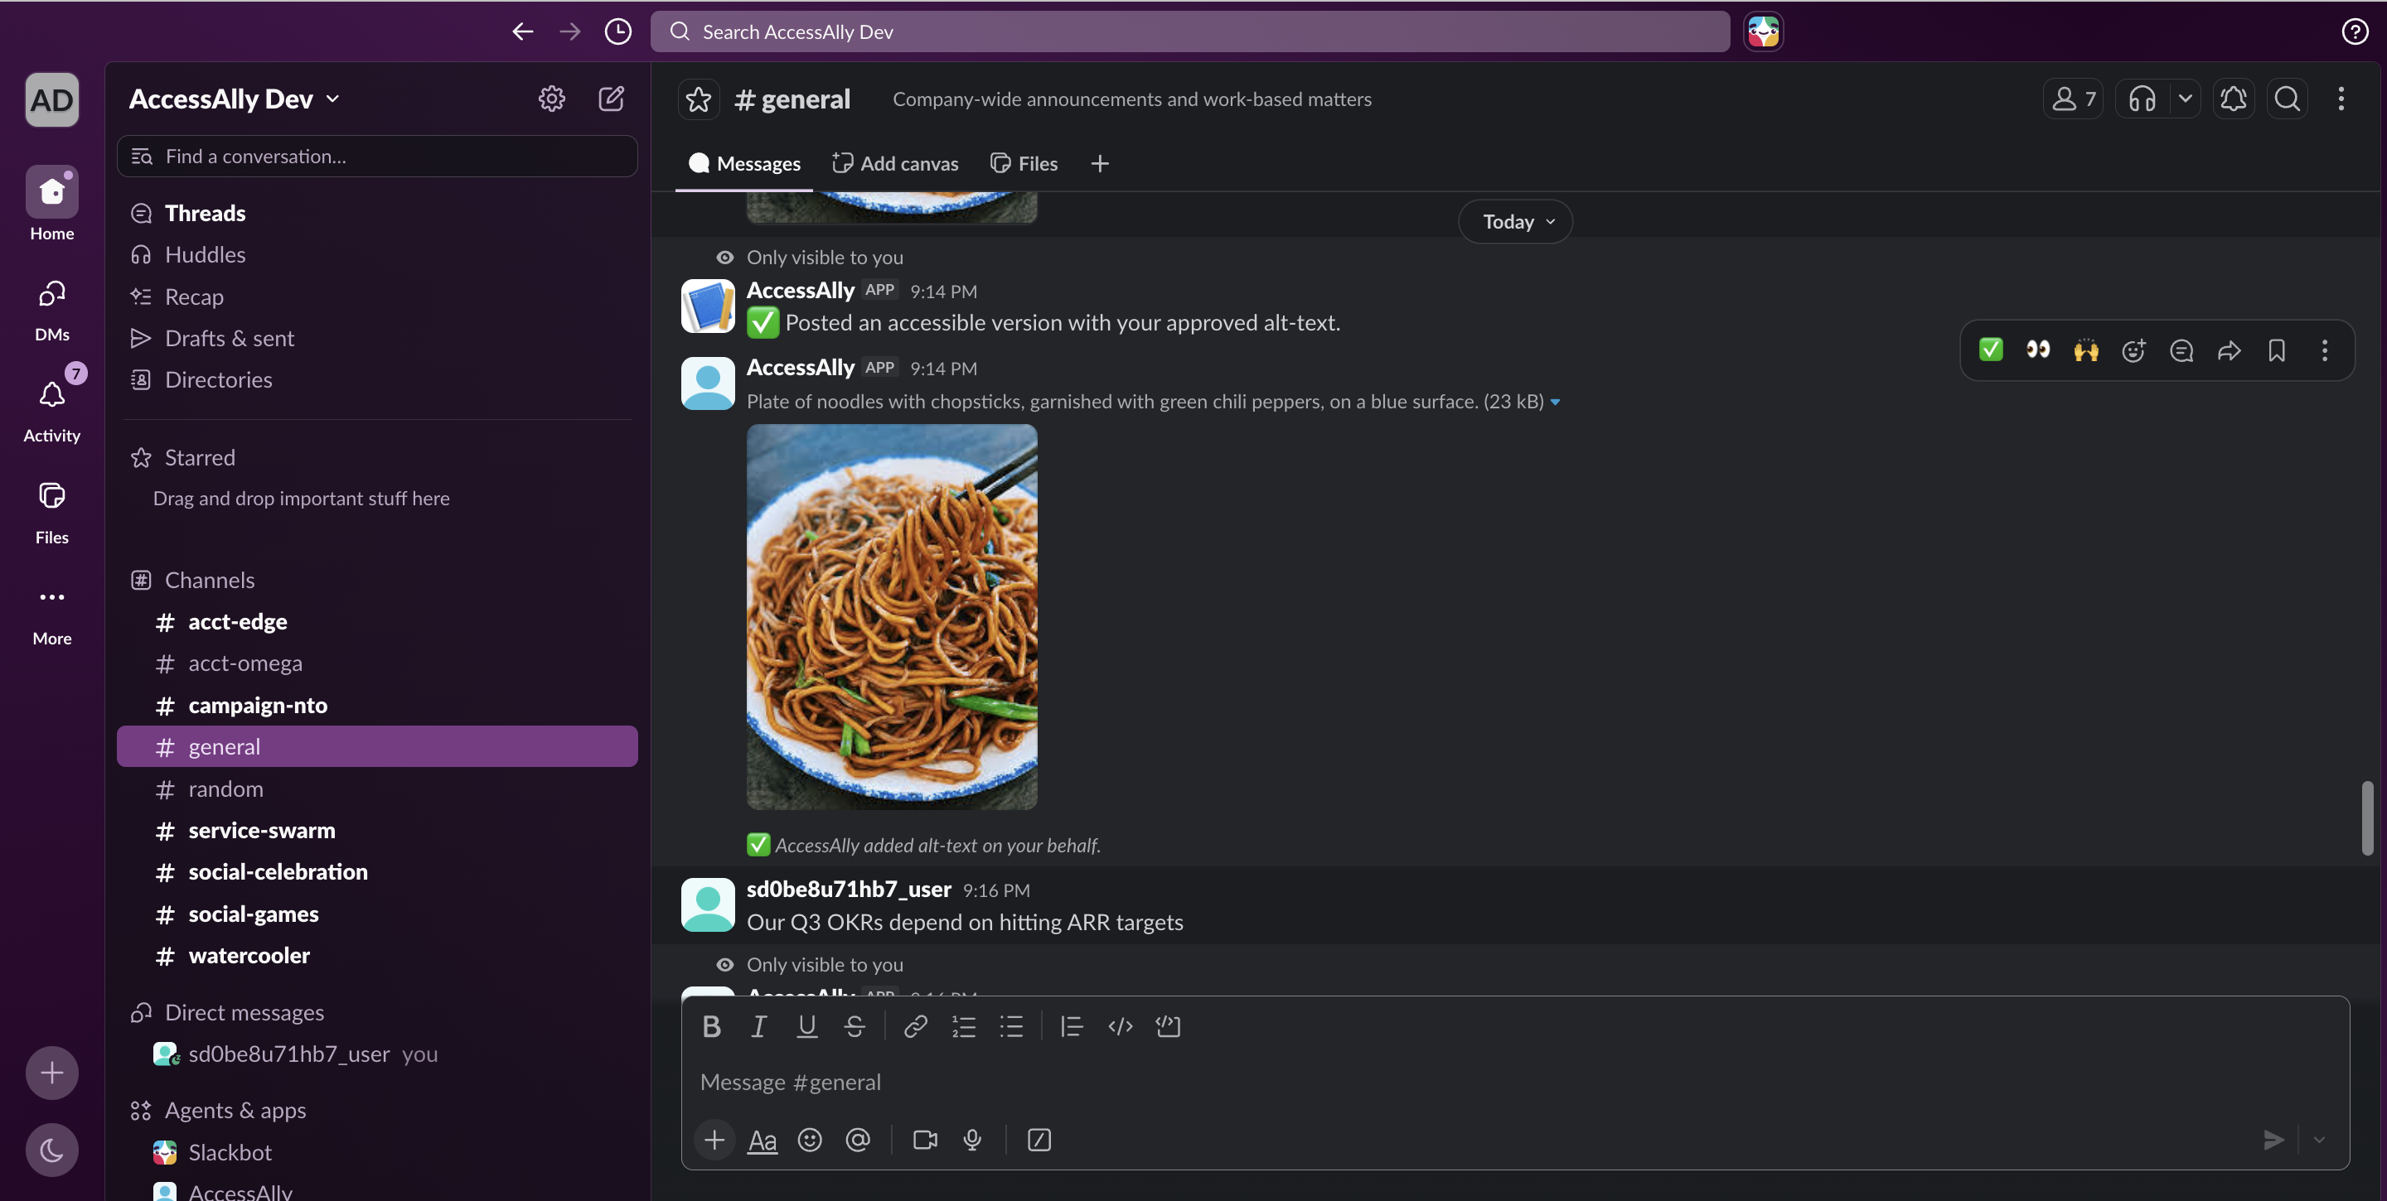This screenshot has width=2387, height=1201.
Task: Open more message actions menu
Action: click(x=2325, y=350)
